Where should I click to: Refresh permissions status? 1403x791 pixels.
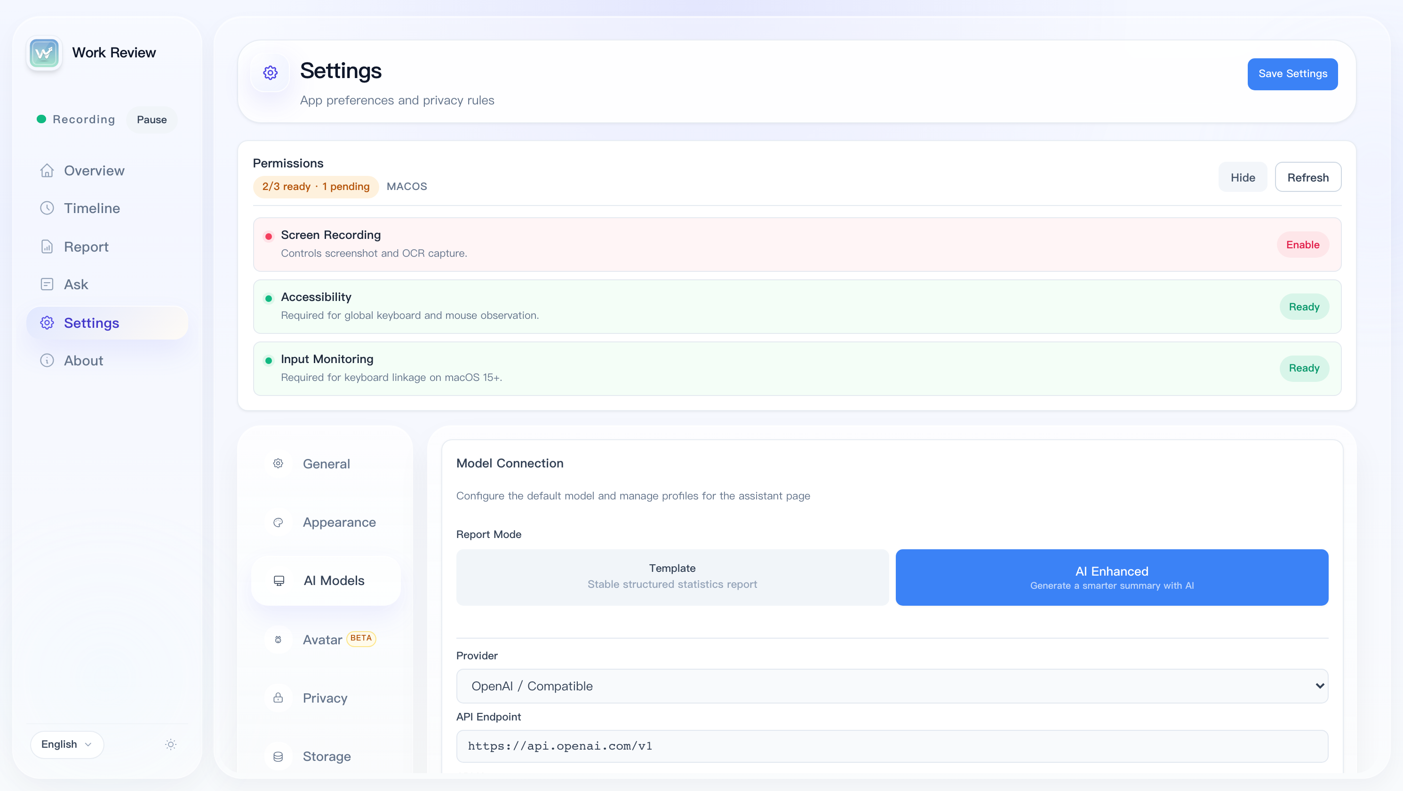pos(1307,177)
